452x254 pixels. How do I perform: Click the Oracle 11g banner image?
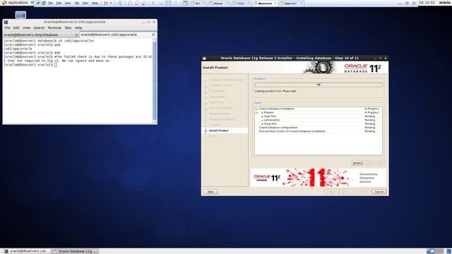(319, 177)
